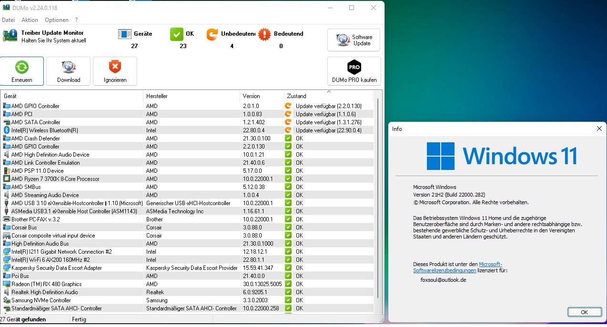Click green OK icon in Pci Bus row

pos(288,276)
